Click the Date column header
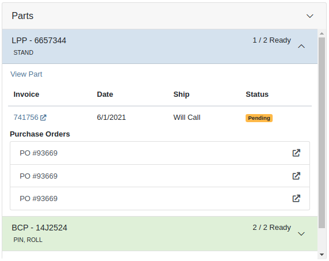 click(x=105, y=94)
